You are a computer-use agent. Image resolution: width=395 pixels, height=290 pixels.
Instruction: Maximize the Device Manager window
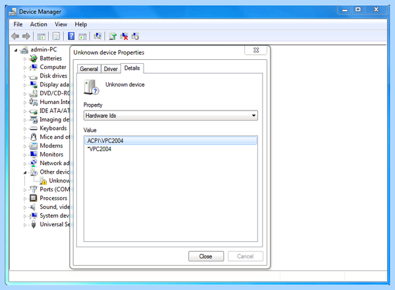tap(357, 10)
